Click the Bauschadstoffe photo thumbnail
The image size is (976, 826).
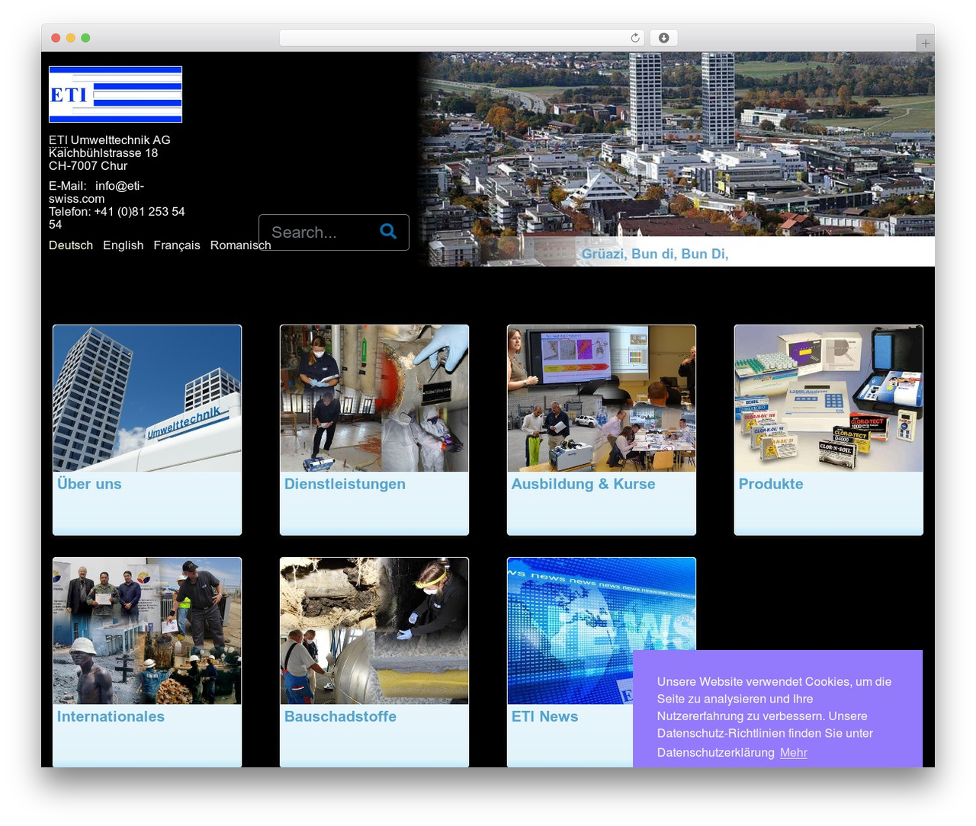click(374, 631)
